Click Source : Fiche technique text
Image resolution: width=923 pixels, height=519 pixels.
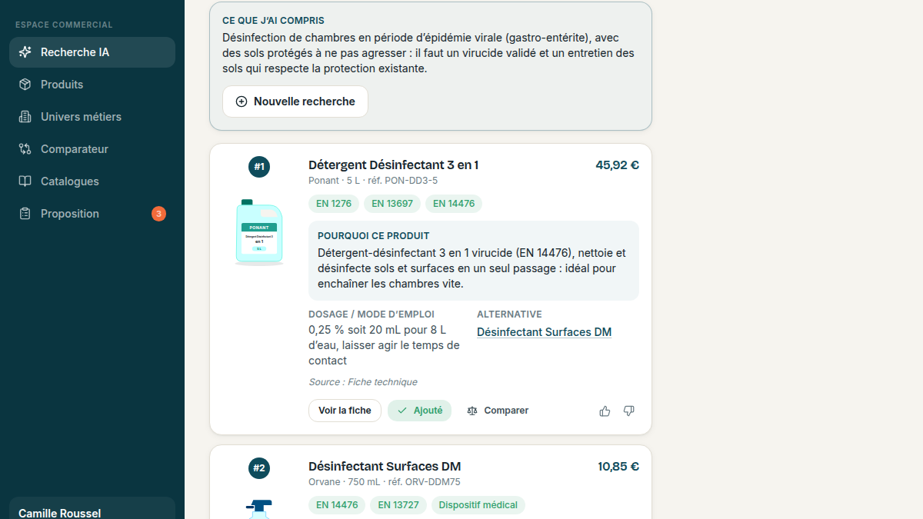(x=363, y=382)
